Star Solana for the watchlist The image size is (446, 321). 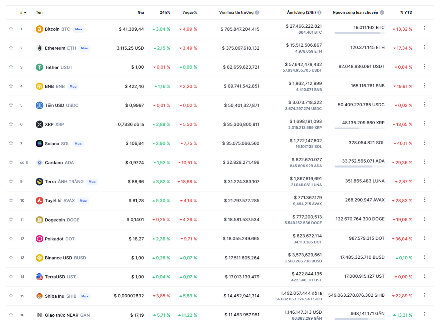coord(11,143)
